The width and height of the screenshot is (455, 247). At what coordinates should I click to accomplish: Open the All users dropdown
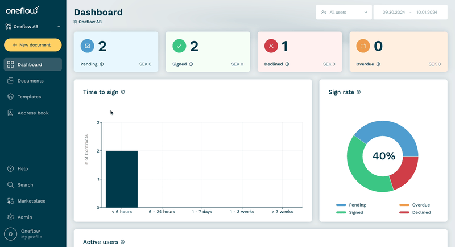(x=344, y=12)
